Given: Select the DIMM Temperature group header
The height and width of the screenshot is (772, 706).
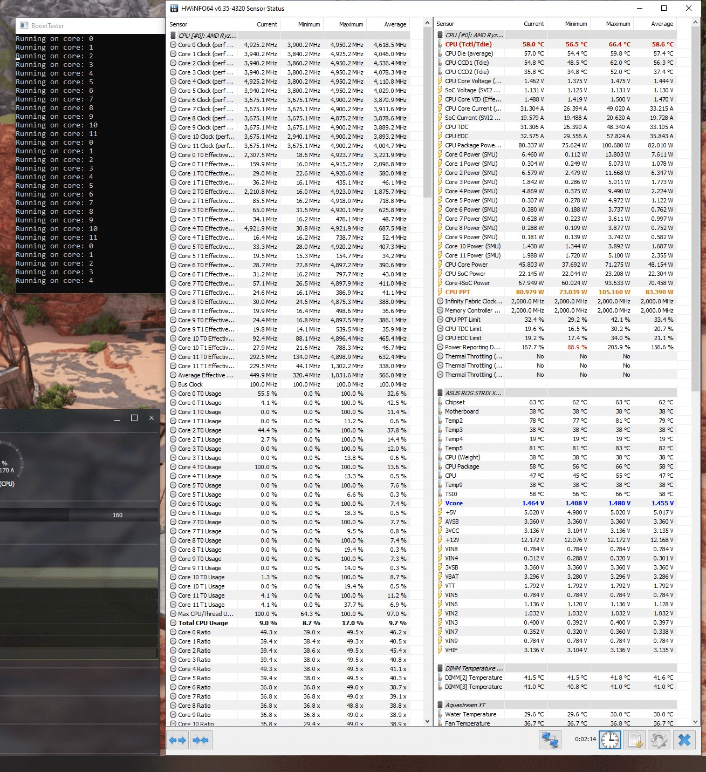Looking at the screenshot, I should click(556, 668).
